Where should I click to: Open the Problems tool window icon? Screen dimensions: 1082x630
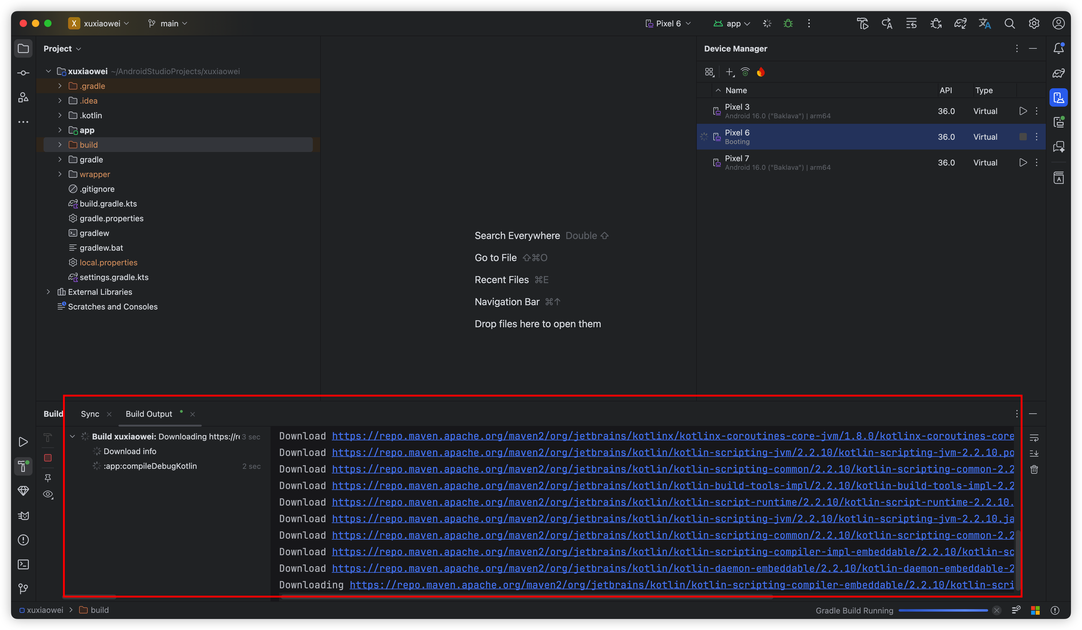(x=23, y=540)
